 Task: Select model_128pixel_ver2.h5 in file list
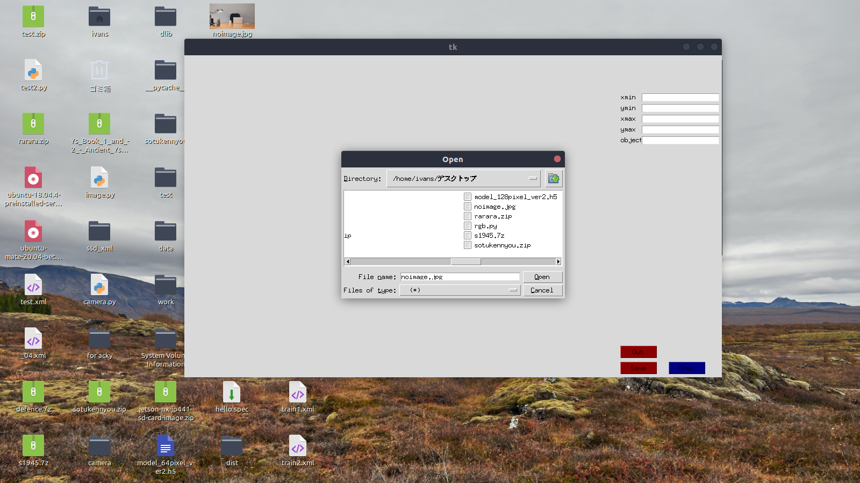point(515,197)
